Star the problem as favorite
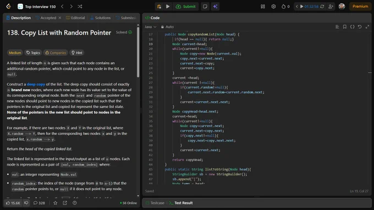 click(x=56, y=203)
